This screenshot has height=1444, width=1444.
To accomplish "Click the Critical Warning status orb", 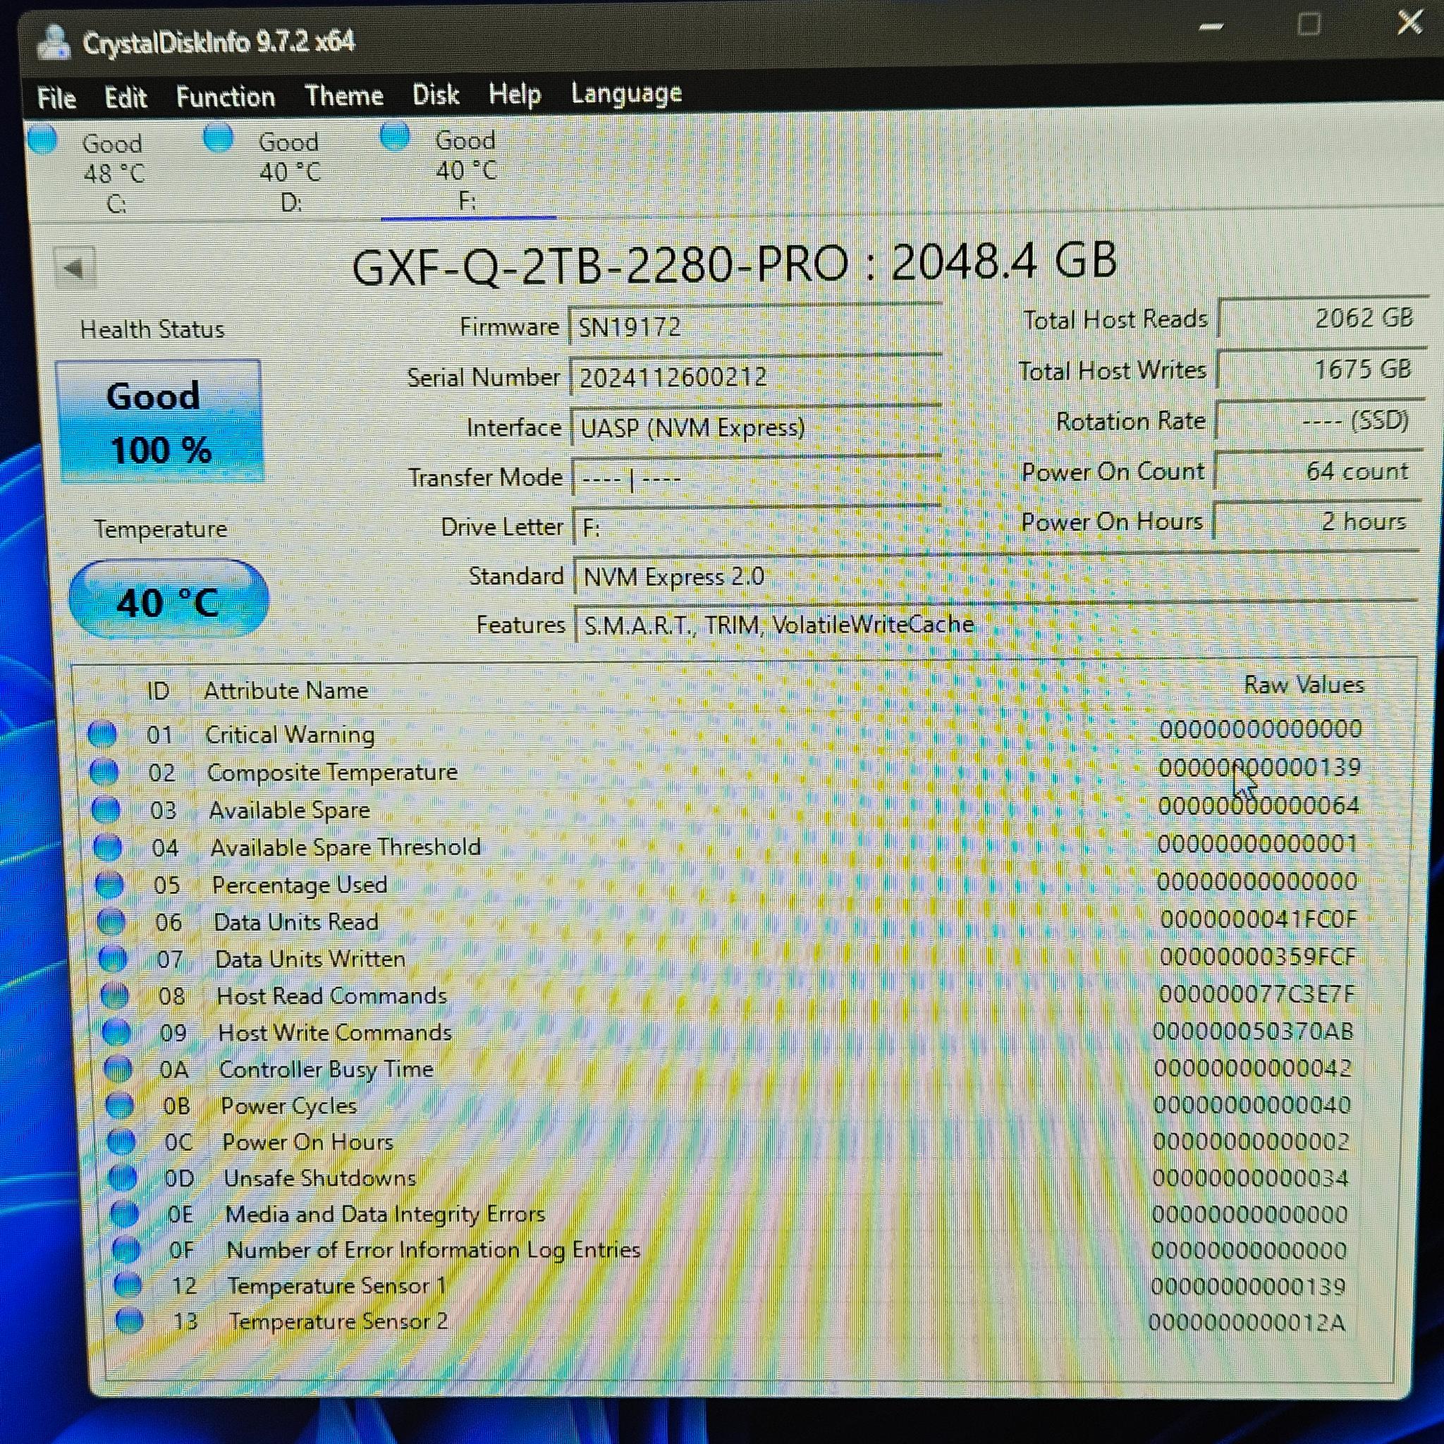I will click(x=102, y=734).
